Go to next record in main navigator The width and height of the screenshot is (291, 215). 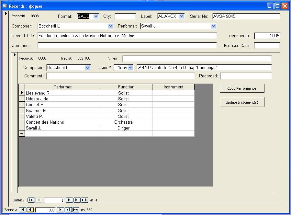click(x=60, y=210)
